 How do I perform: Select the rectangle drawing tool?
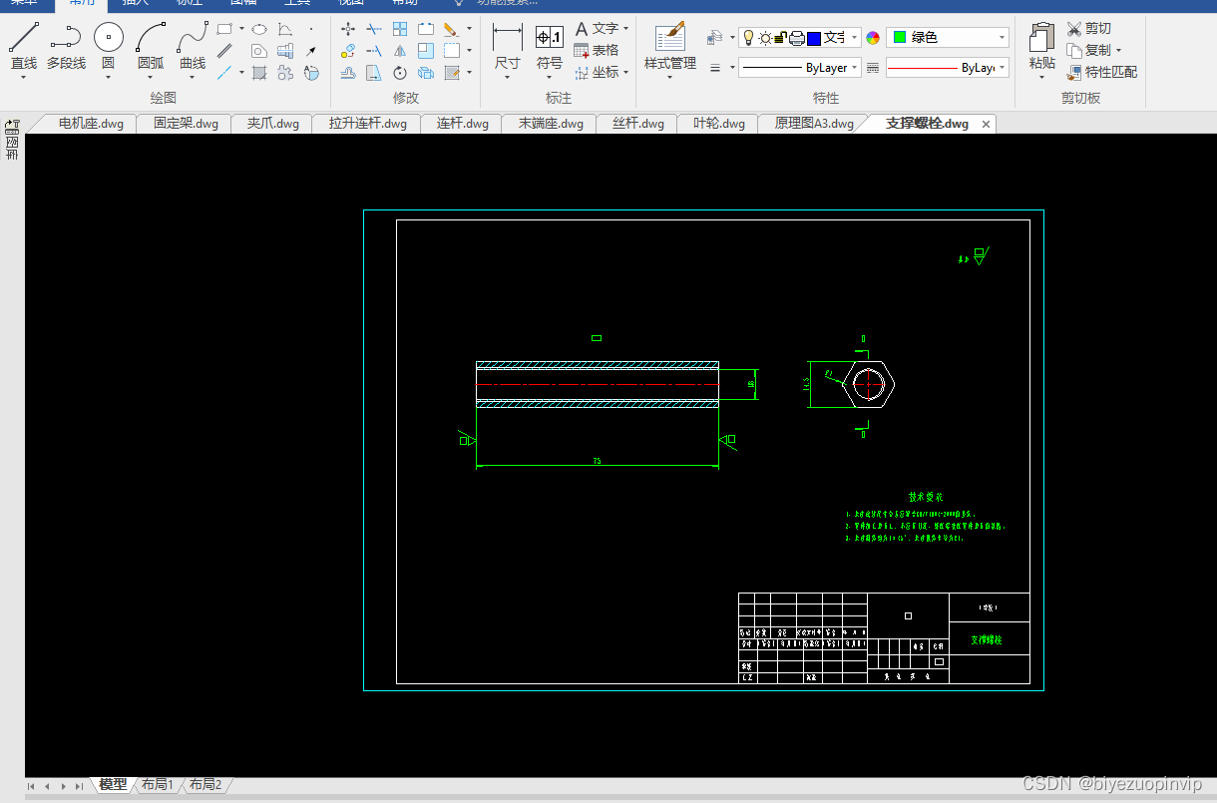224,29
